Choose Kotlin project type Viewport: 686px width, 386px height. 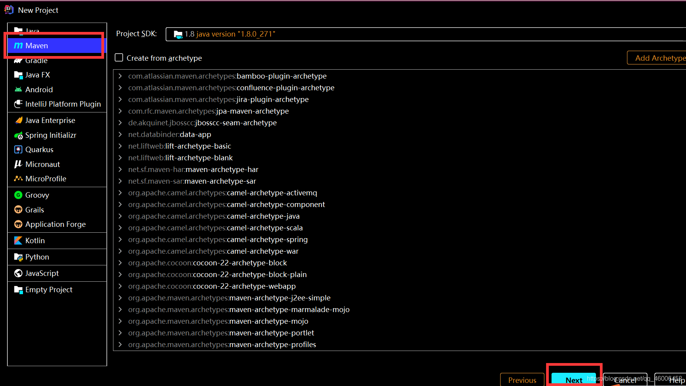coord(57,240)
